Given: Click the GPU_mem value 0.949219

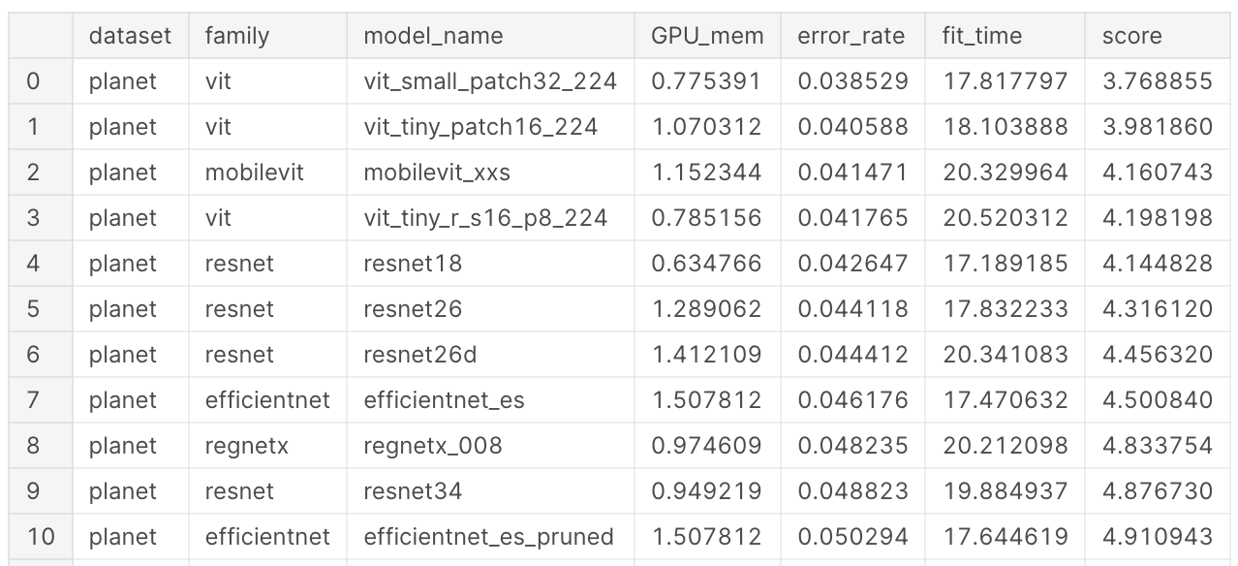Looking at the screenshot, I should (706, 491).
